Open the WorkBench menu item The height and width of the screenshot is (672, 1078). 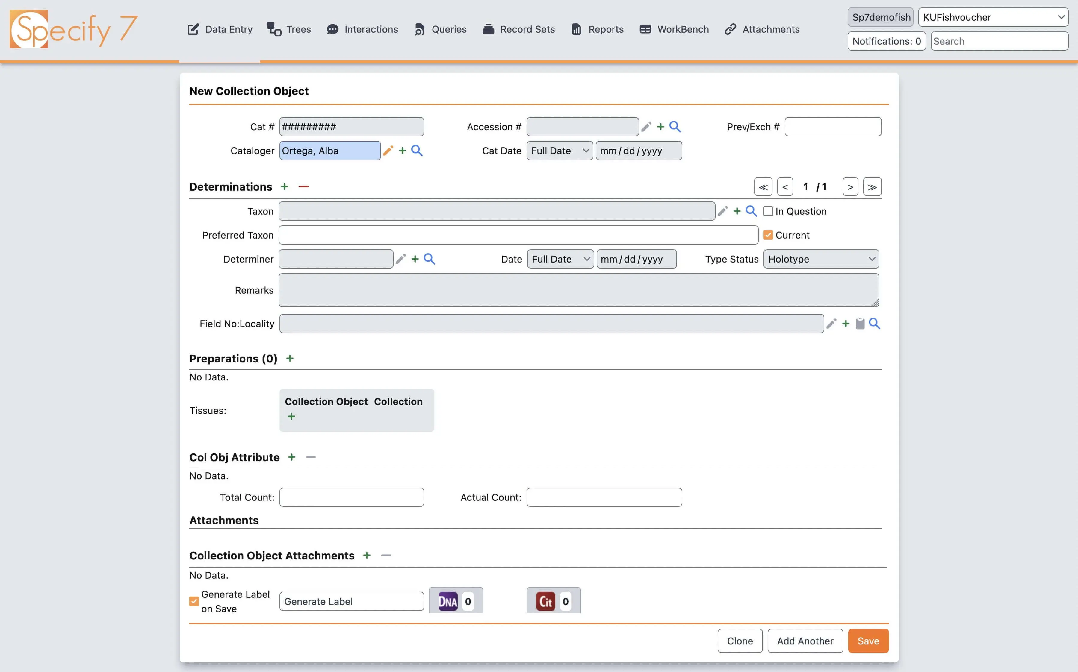click(x=674, y=29)
